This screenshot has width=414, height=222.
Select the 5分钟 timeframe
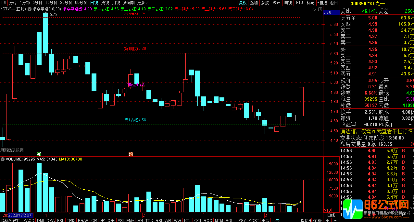click(x=37, y=3)
